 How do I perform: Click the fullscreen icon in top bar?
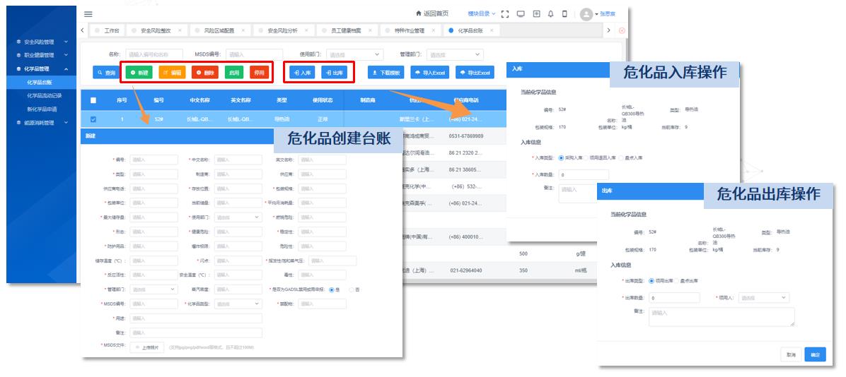(x=505, y=14)
